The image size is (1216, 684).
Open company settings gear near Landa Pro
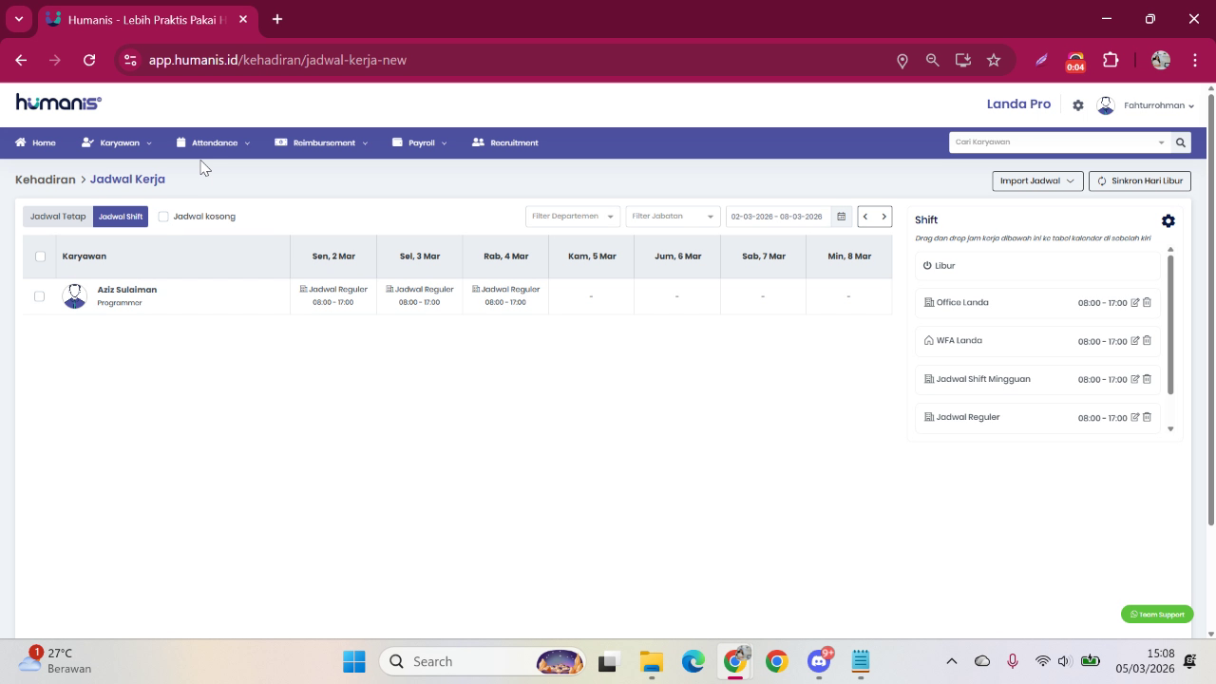coord(1078,105)
